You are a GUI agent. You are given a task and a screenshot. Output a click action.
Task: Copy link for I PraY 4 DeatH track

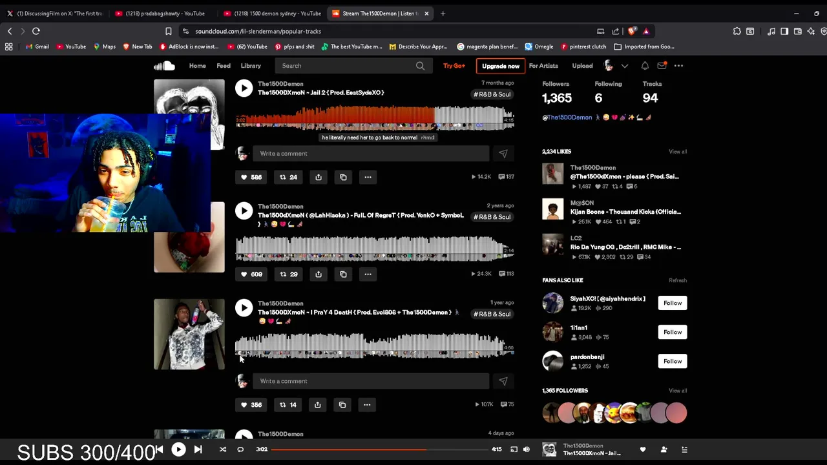[x=342, y=405]
